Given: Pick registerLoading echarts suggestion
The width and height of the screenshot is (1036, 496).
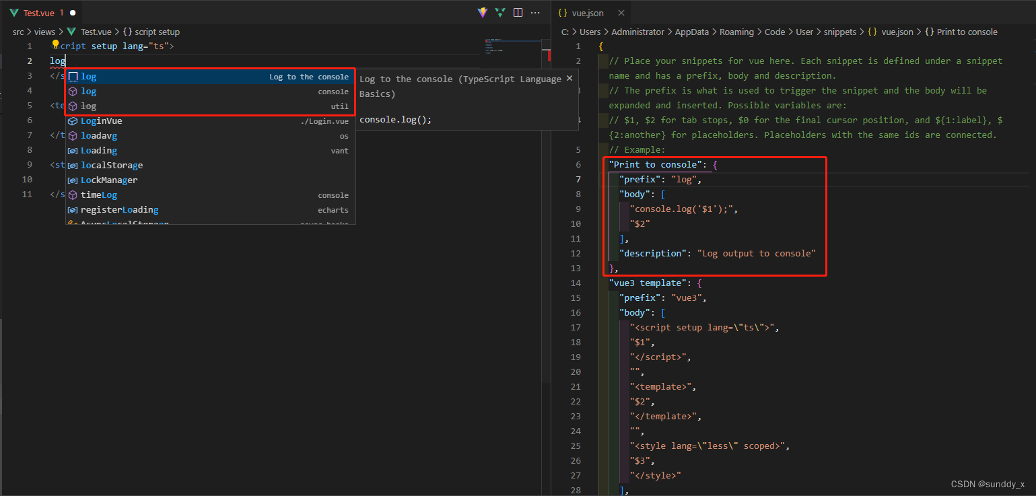Looking at the screenshot, I should [210, 210].
